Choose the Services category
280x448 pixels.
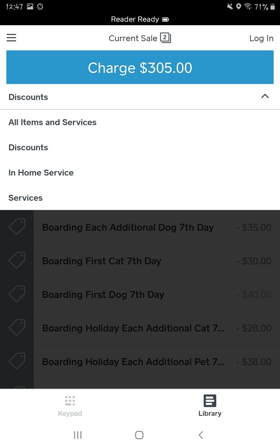(x=26, y=198)
